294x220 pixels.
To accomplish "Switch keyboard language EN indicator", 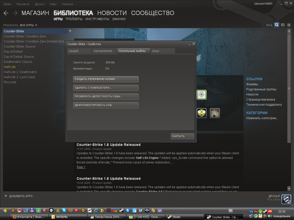I will (230, 211).
